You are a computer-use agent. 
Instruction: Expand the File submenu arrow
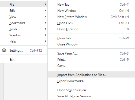(x=46, y=4)
